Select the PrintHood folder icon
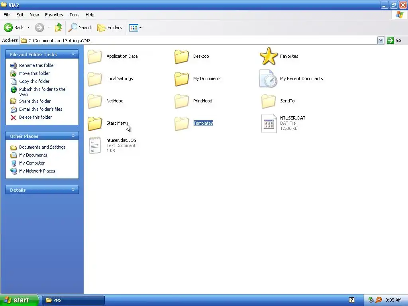This screenshot has height=306, width=408. [182, 101]
